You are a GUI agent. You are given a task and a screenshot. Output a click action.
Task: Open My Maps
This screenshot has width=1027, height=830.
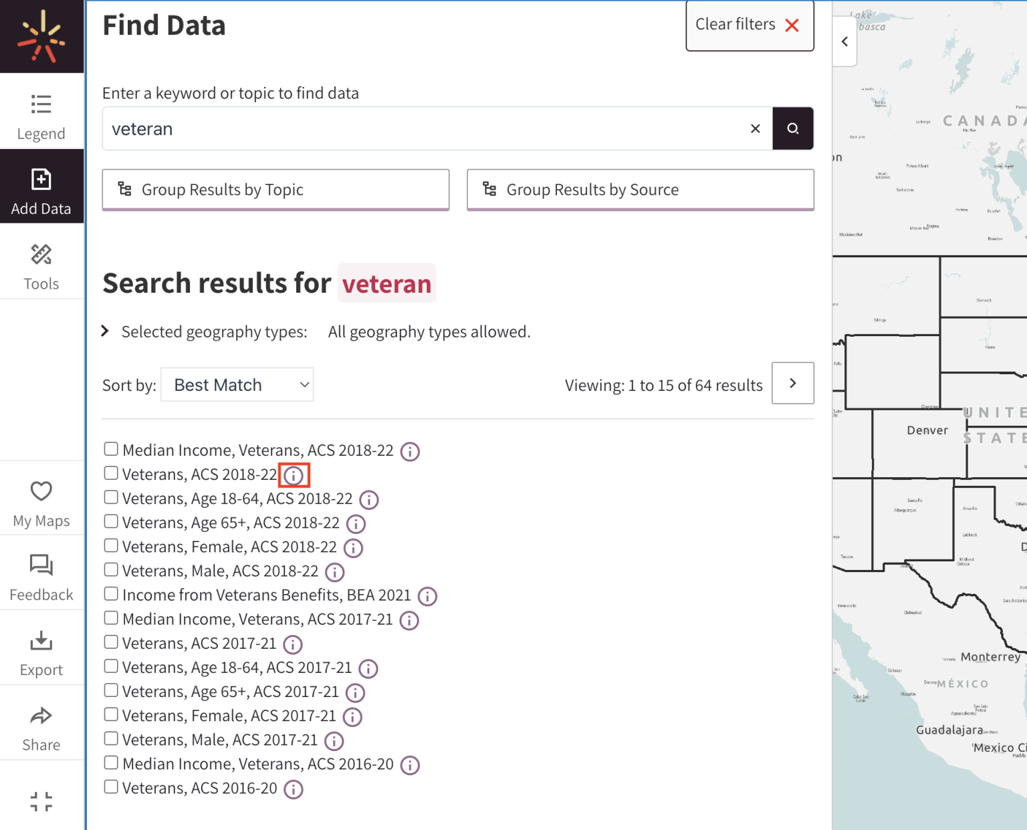(x=41, y=500)
